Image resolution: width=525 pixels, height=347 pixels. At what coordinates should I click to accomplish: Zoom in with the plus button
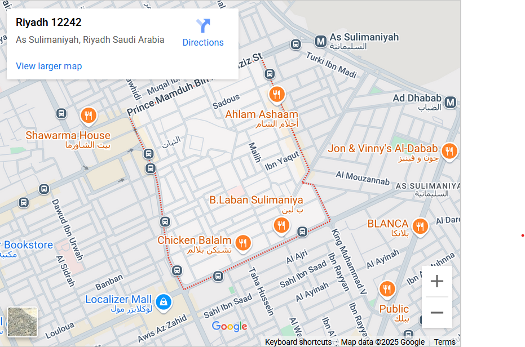[x=436, y=281]
